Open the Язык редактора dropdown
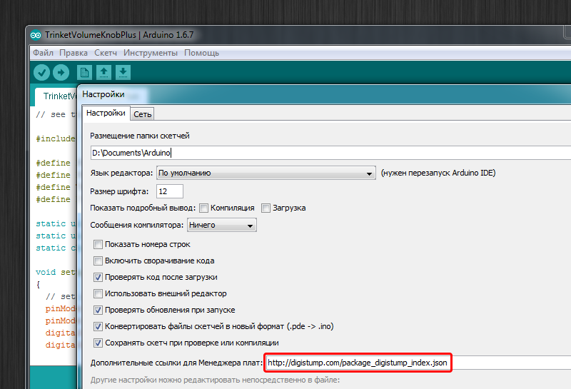The image size is (571, 389). point(266,173)
